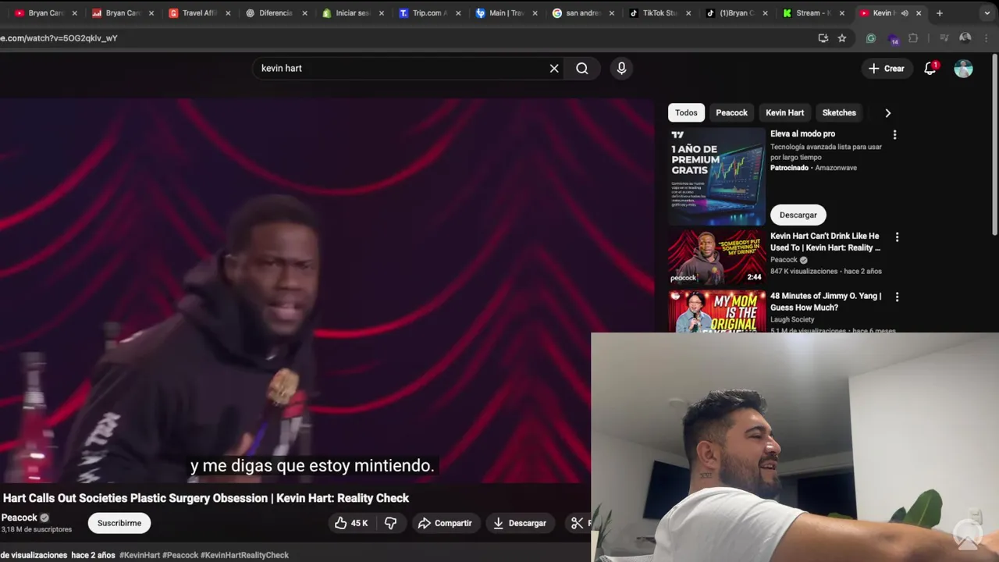
Task: Open the Peacock channel name
Action: click(x=20, y=518)
